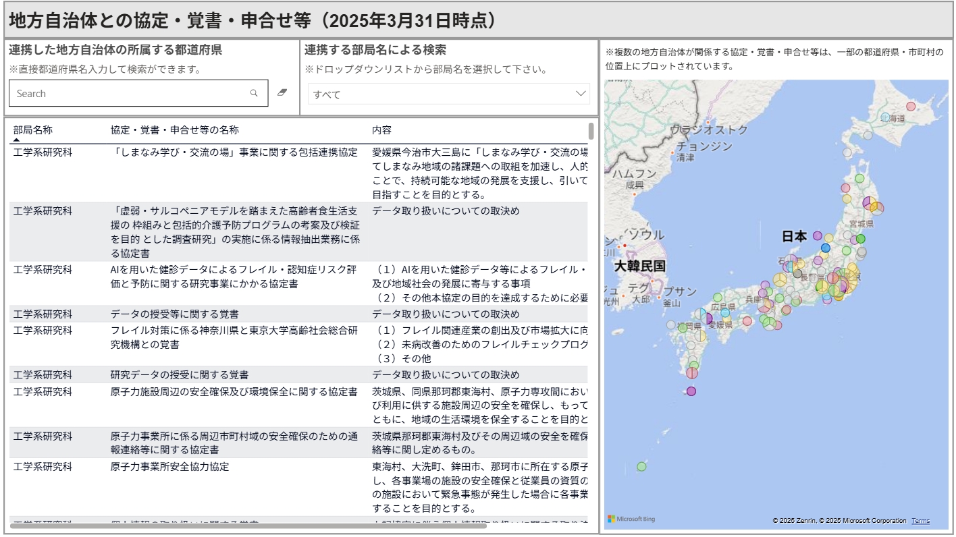Select the dark blue marker below 日本 label
The width and height of the screenshot is (956, 537).
(825, 248)
